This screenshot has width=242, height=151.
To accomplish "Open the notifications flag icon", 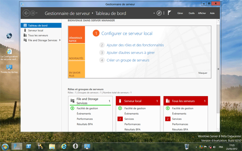I will click(x=169, y=13).
